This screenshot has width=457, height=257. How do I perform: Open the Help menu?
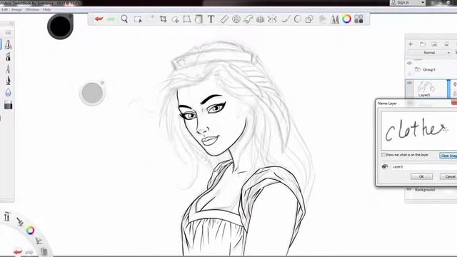[47, 9]
